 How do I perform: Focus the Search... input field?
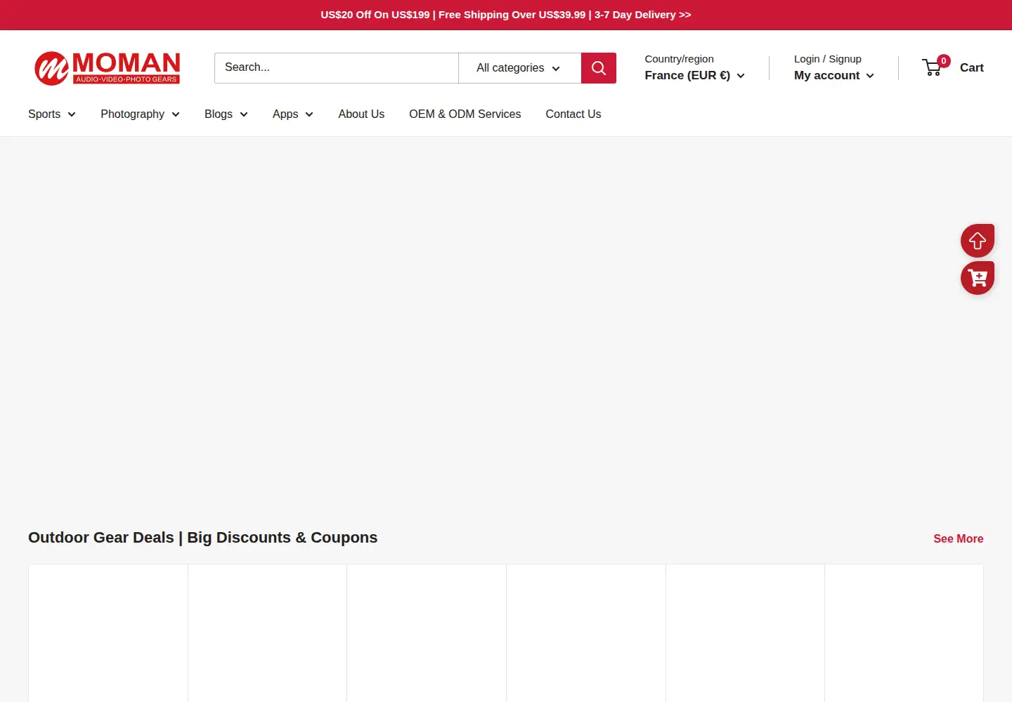click(337, 68)
